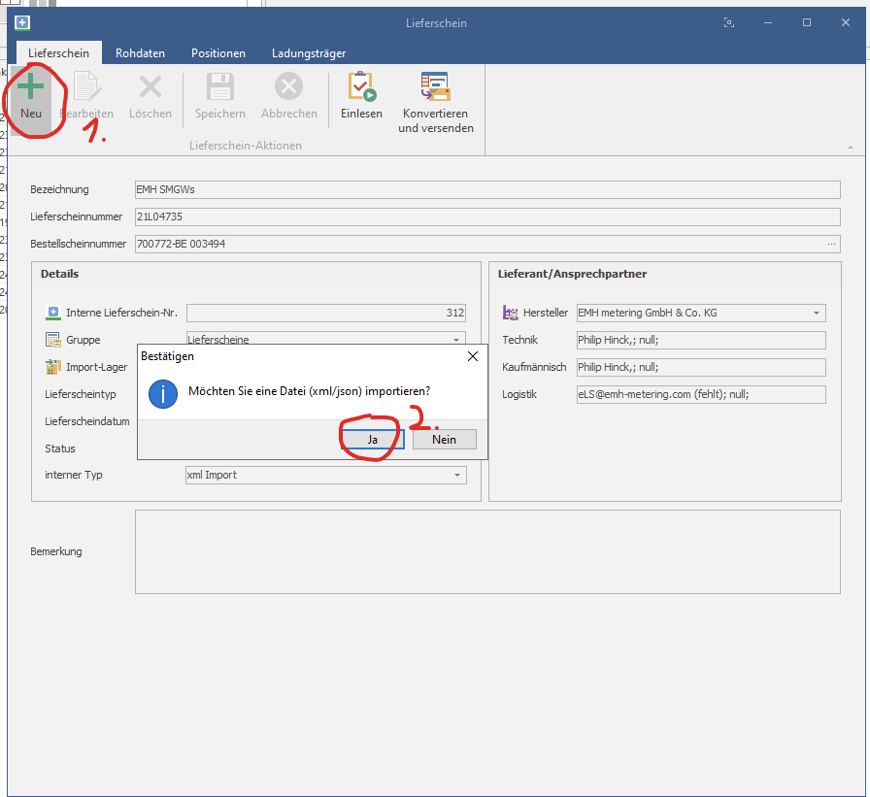
Task: Click the Speichern floppy disk icon
Action: click(220, 88)
